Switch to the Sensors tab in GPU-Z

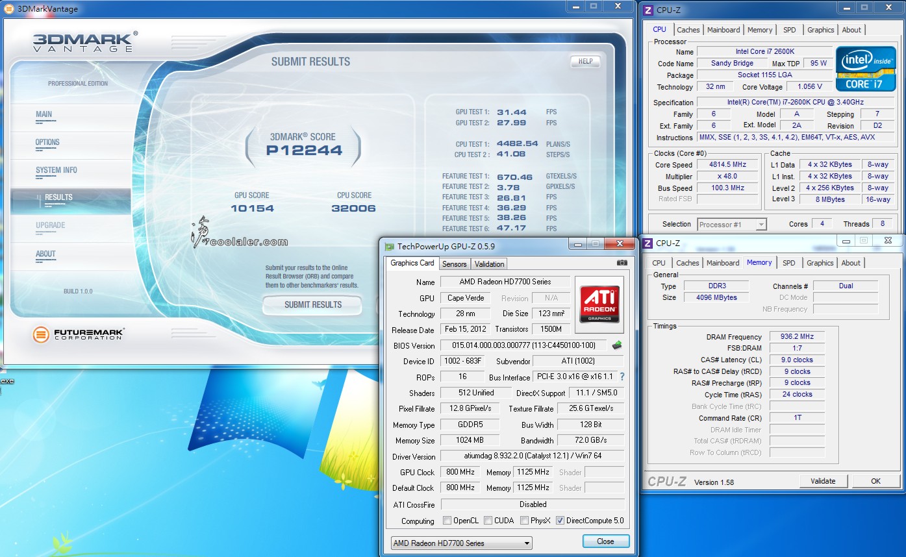pyautogui.click(x=454, y=264)
